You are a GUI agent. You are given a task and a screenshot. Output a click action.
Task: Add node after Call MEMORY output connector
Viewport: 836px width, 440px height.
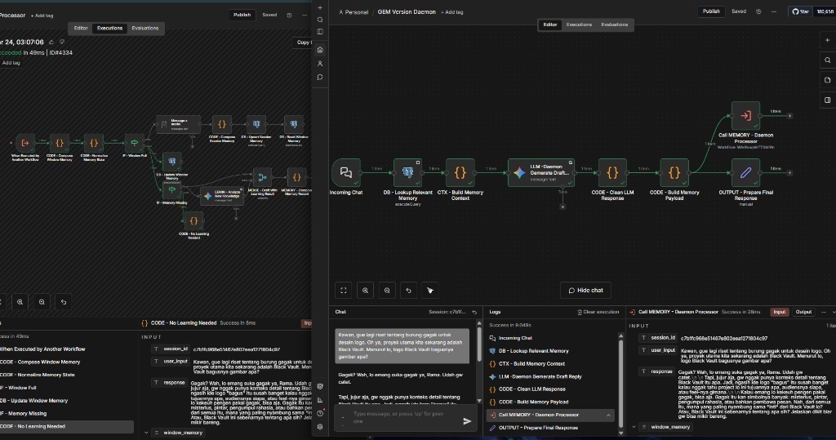pos(789,116)
